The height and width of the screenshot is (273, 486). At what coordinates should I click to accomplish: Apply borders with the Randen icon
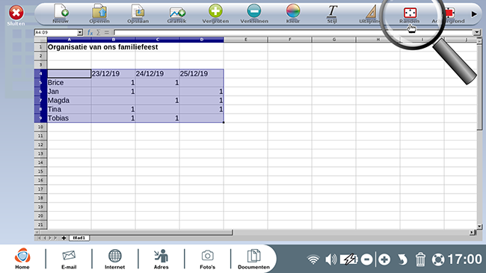pyautogui.click(x=410, y=13)
